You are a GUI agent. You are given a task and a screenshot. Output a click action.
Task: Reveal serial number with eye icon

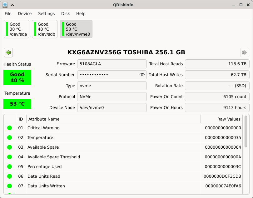142,75
